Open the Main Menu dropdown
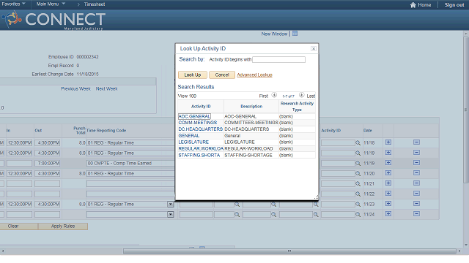Screen dimensions: 469x263 coord(51,4)
